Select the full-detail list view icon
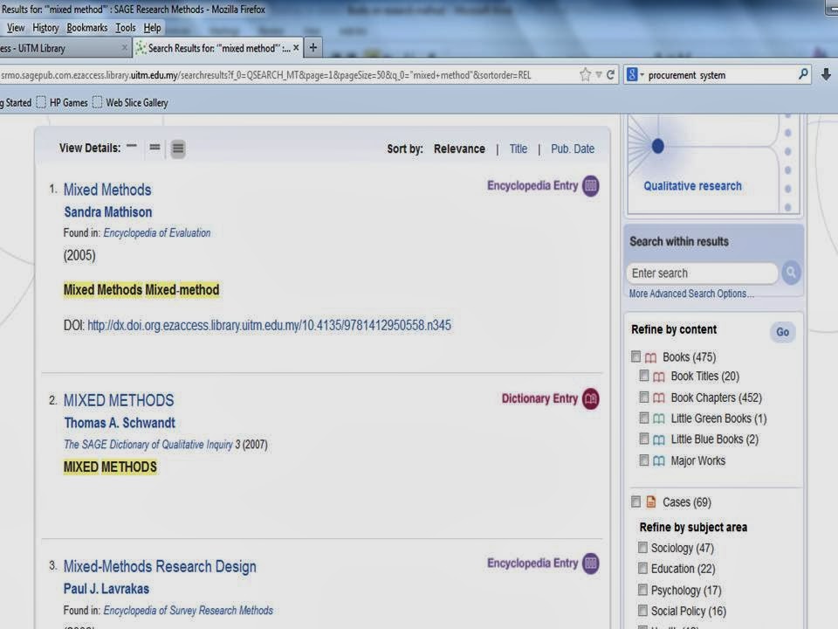 (178, 149)
